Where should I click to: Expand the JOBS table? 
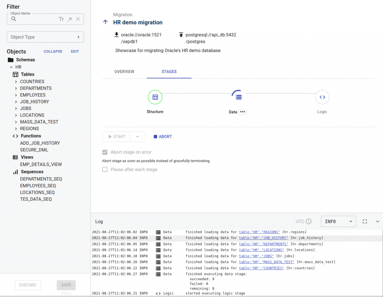click(16, 108)
